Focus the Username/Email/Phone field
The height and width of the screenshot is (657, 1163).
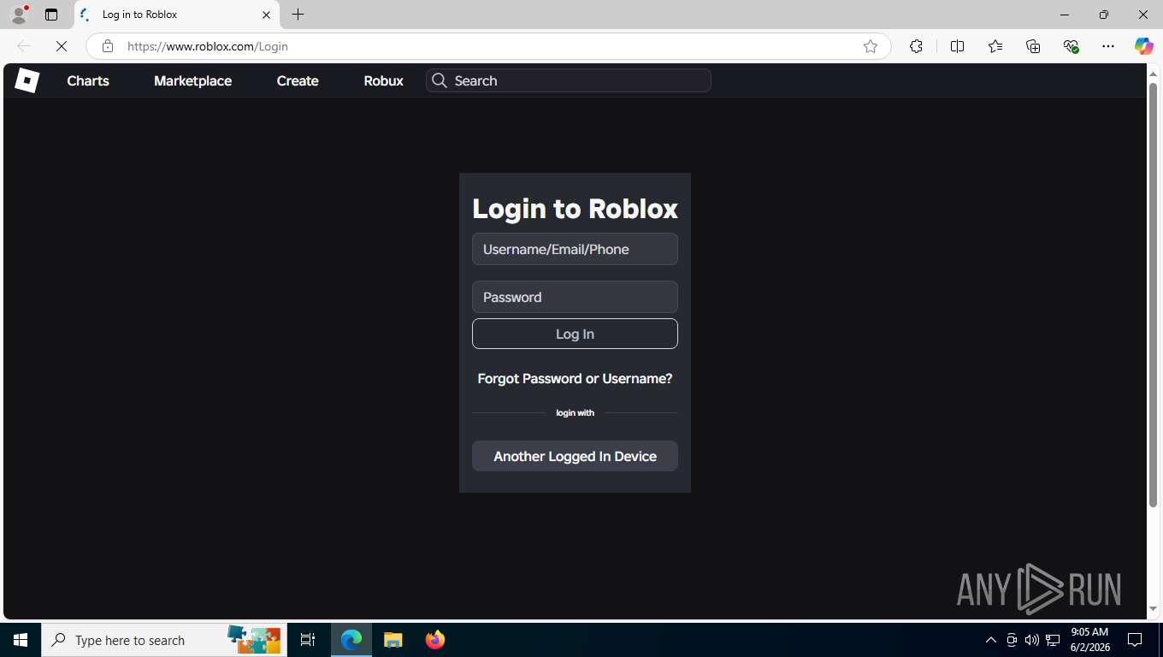(575, 249)
